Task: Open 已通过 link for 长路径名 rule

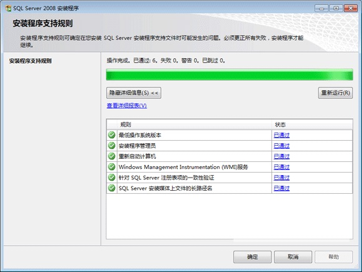Action: point(281,188)
